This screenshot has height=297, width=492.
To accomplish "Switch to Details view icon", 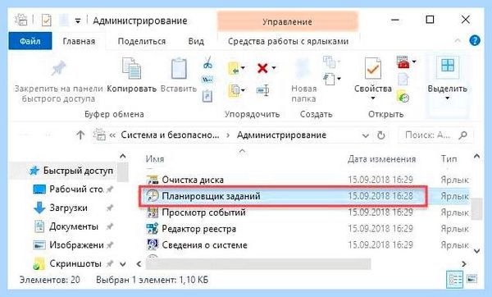I will point(454,280).
